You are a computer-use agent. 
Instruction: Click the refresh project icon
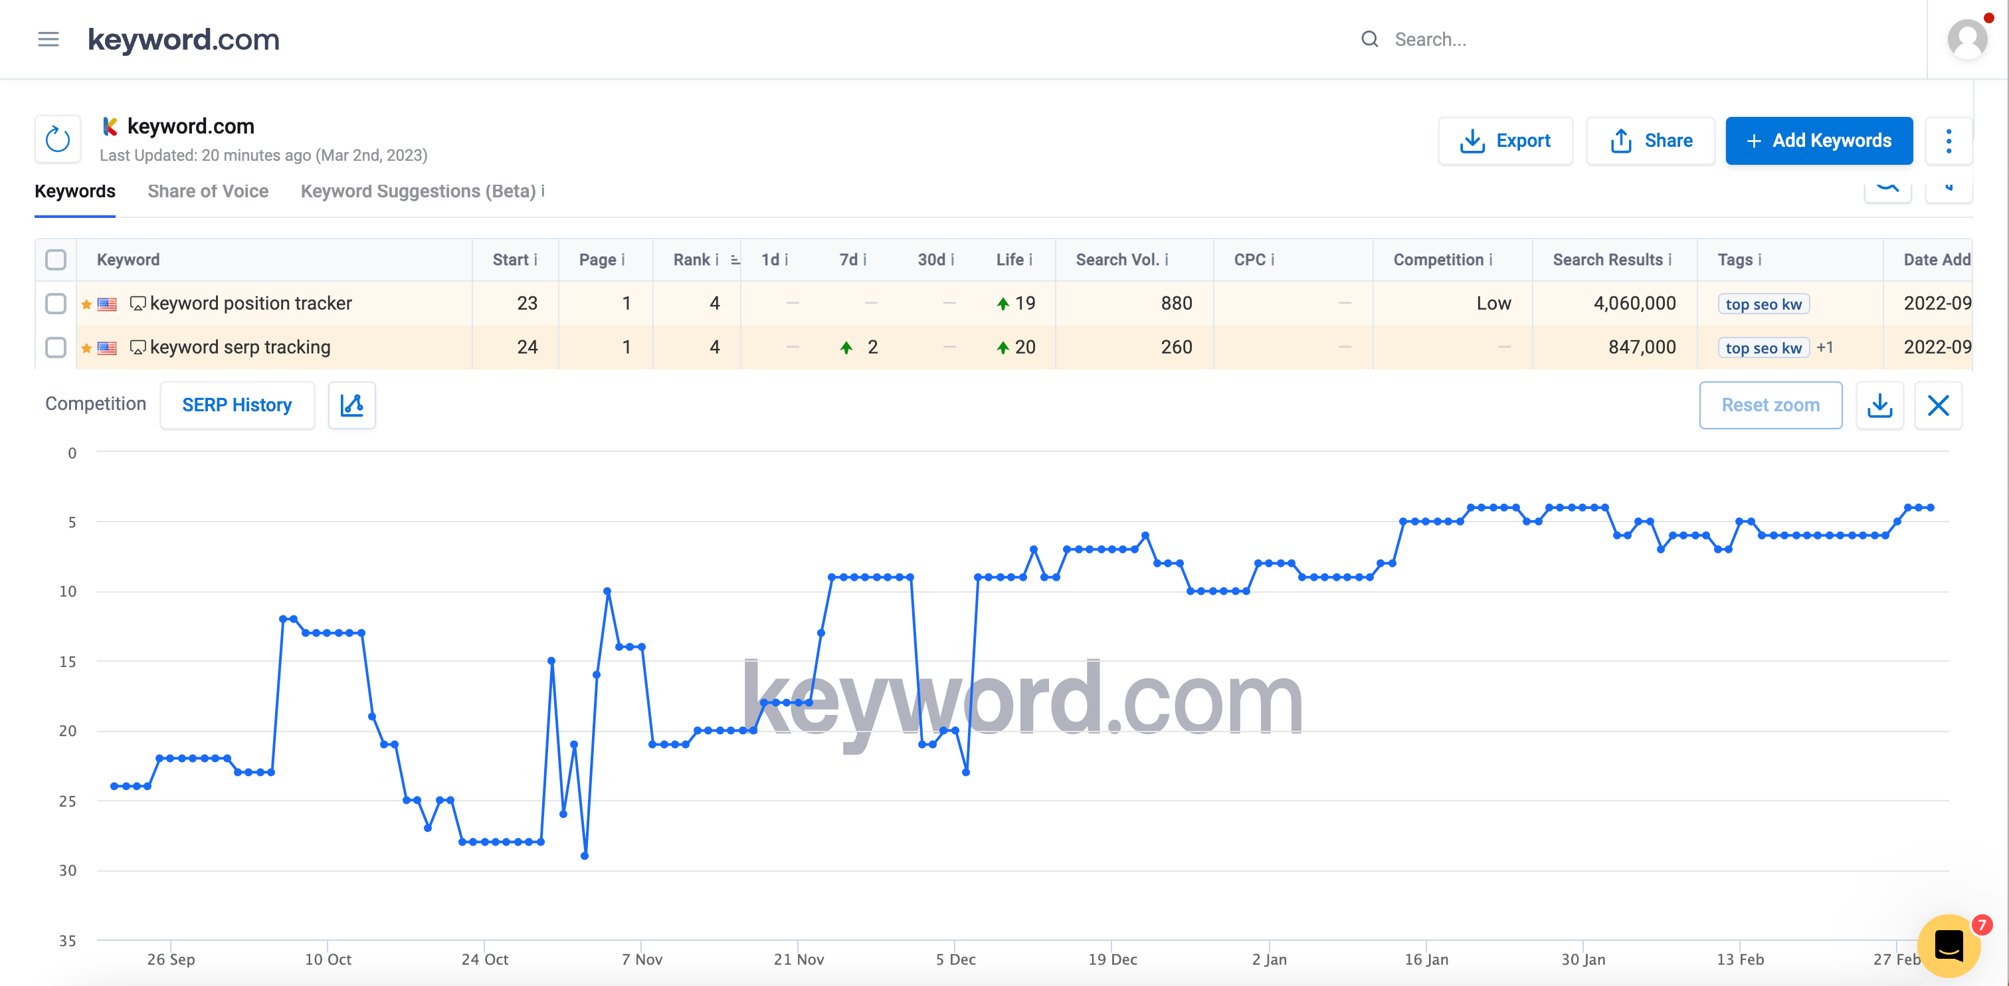pos(58,140)
